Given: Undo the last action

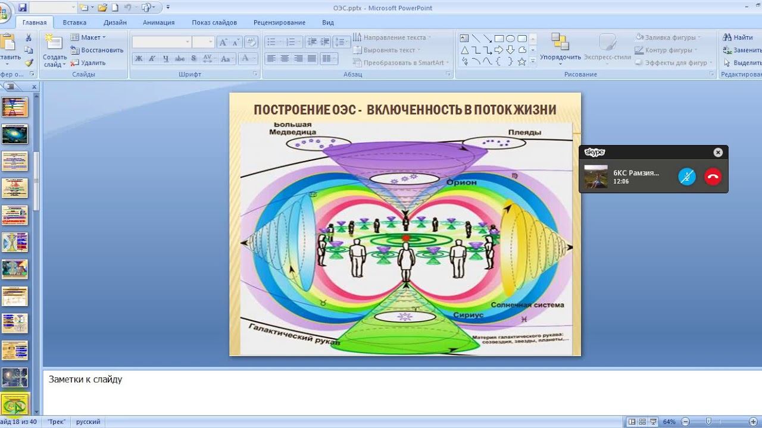Looking at the screenshot, I should point(127,8).
